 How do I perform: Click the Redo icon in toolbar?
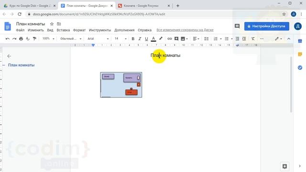14,39
